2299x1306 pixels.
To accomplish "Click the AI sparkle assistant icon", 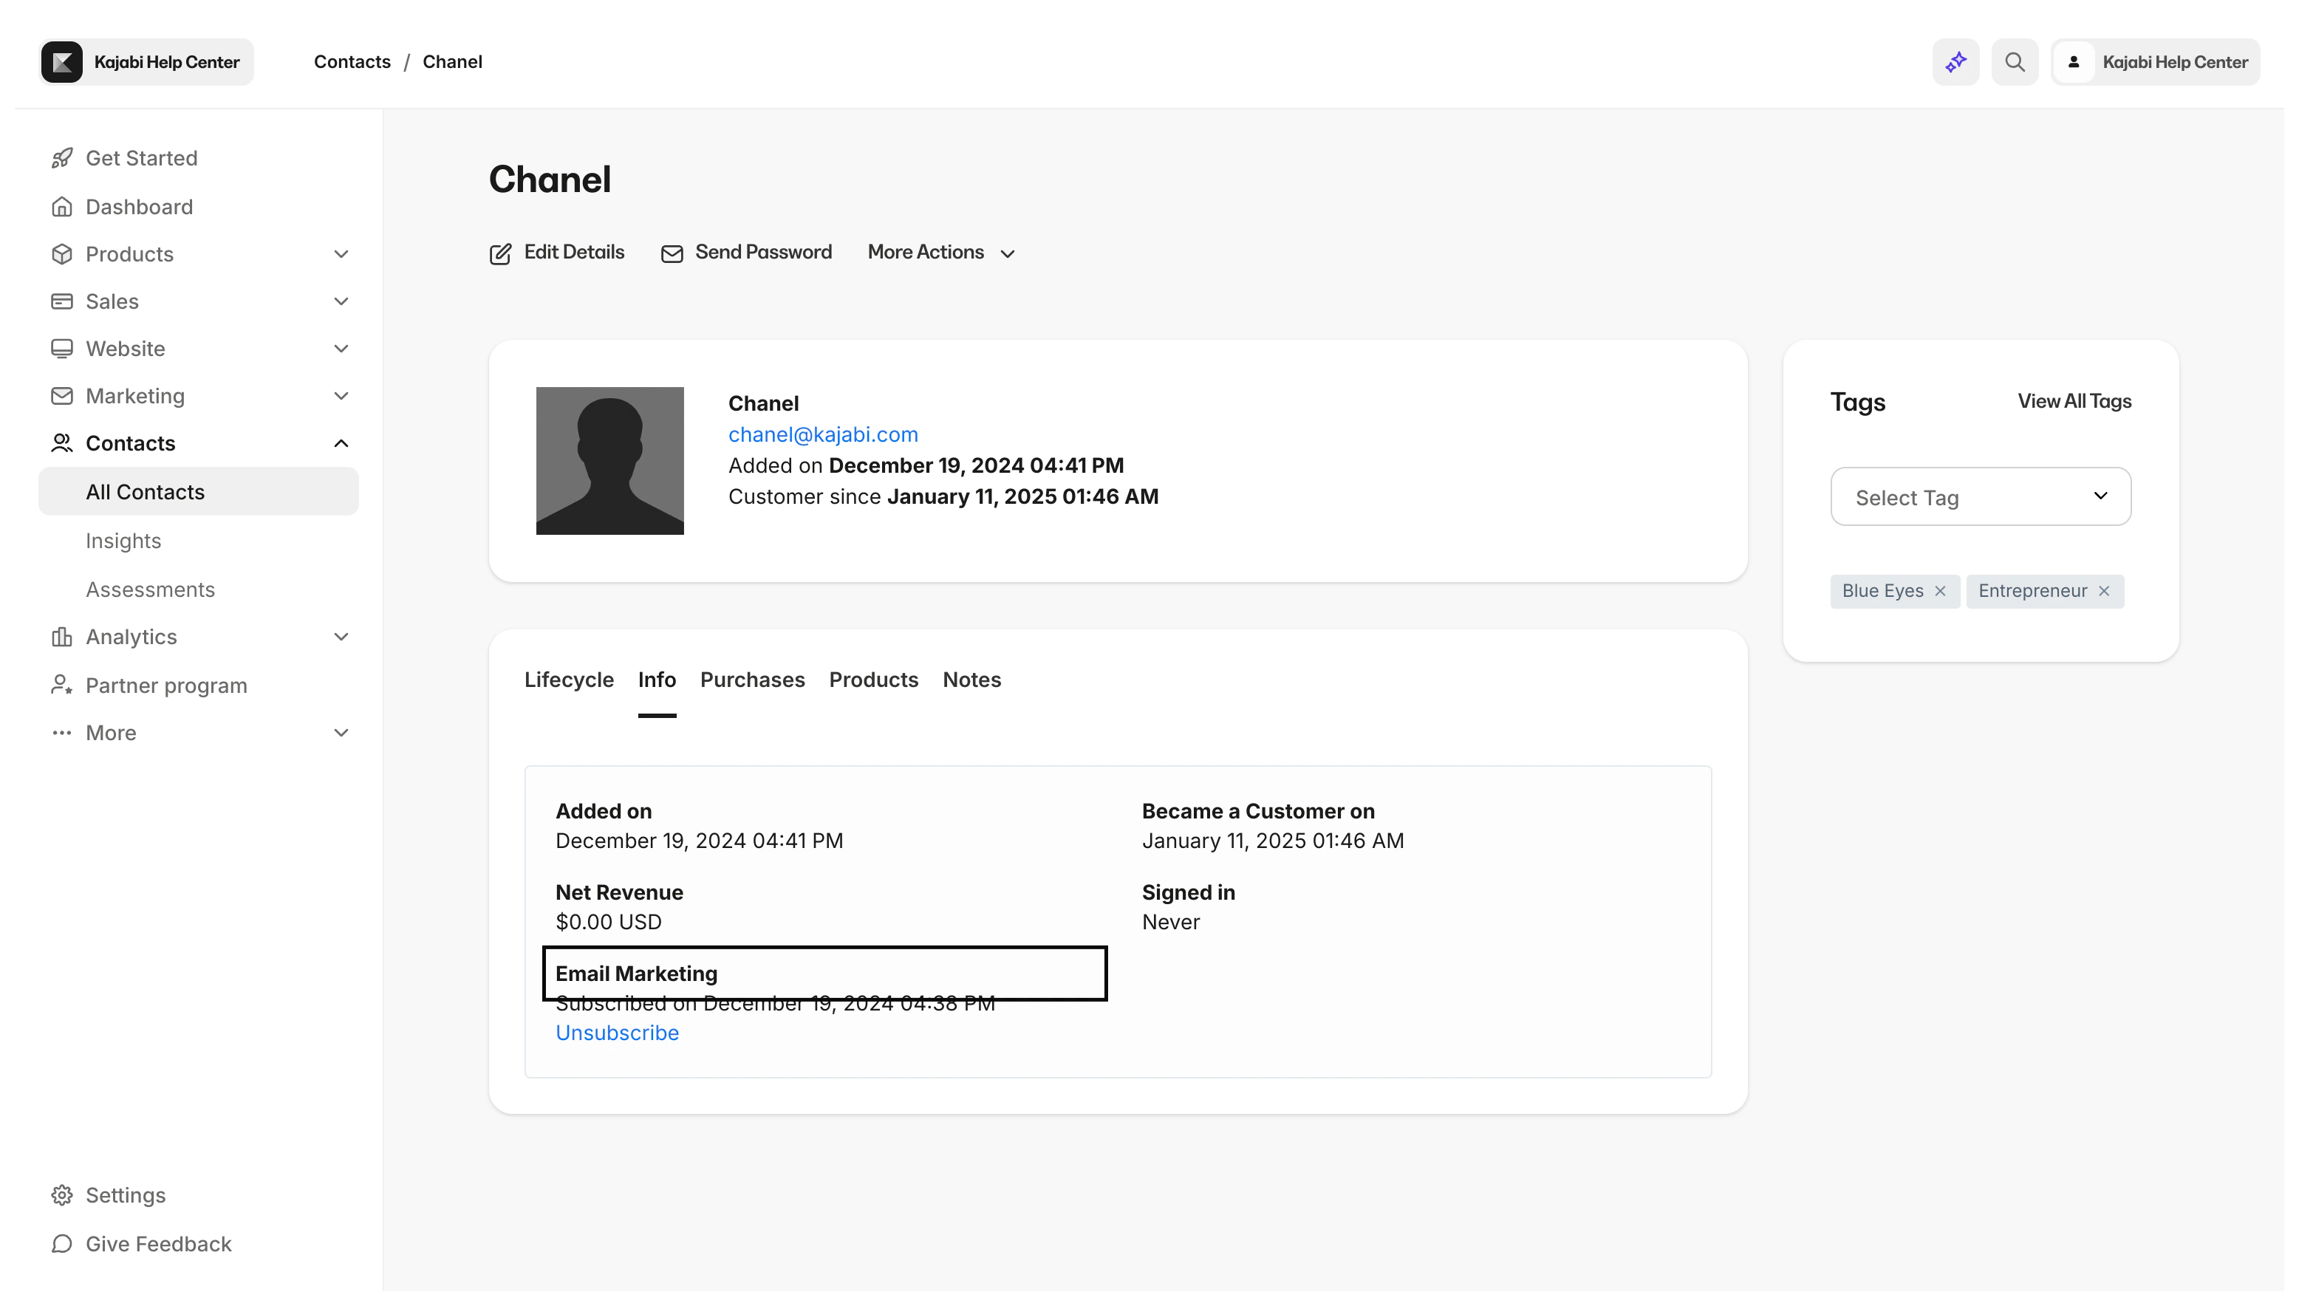I will click(1955, 62).
